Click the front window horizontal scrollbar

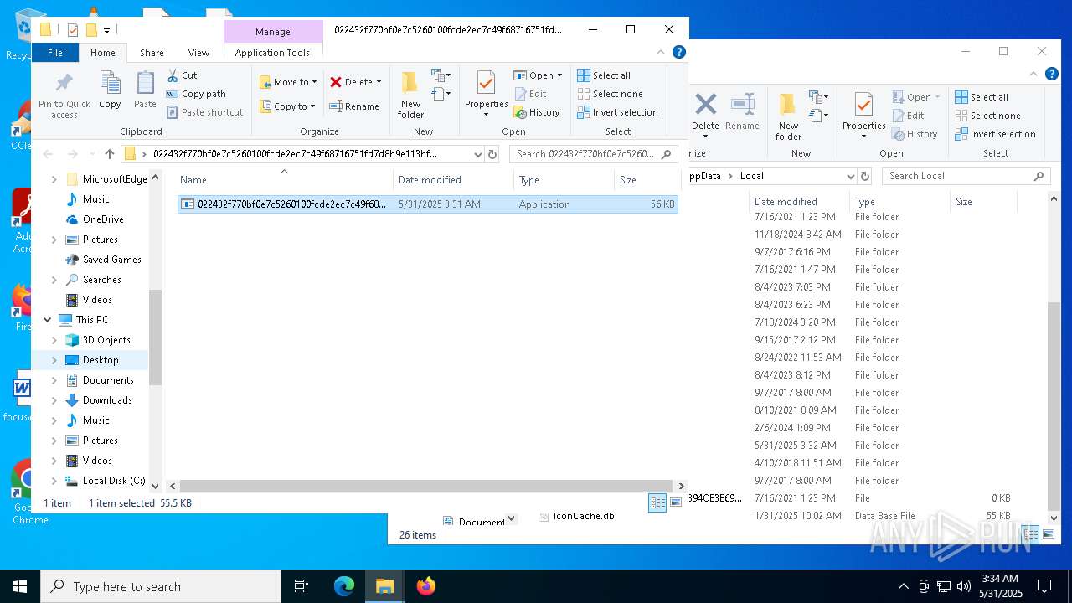[425, 486]
